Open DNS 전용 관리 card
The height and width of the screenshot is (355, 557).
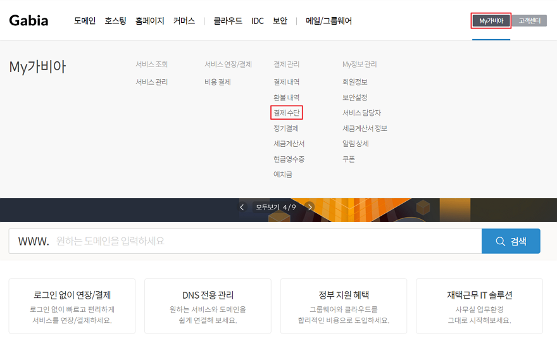[x=208, y=306]
